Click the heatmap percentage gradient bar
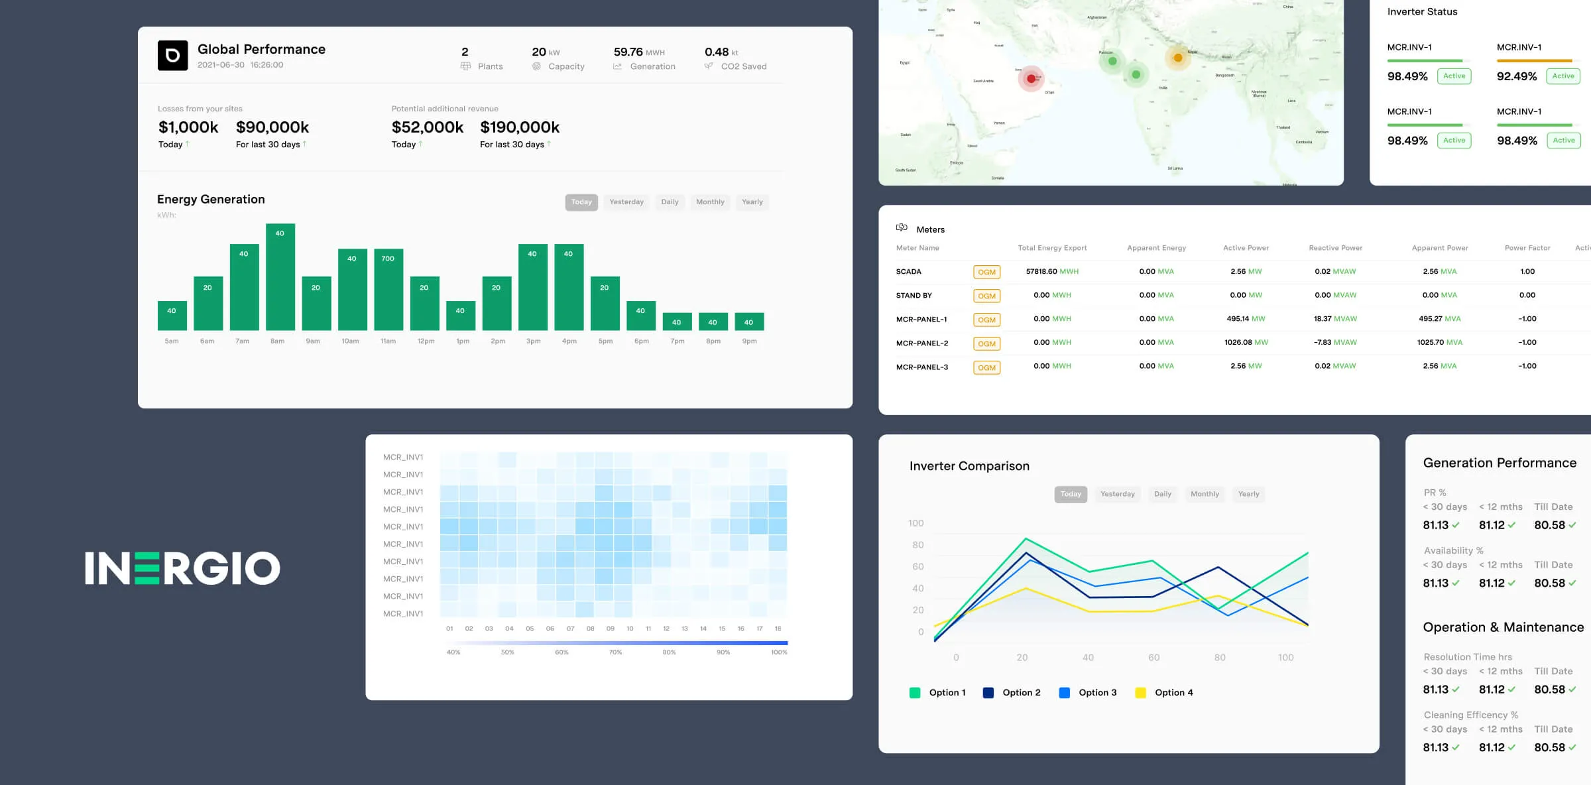Viewport: 1591px width, 785px height. (x=617, y=642)
